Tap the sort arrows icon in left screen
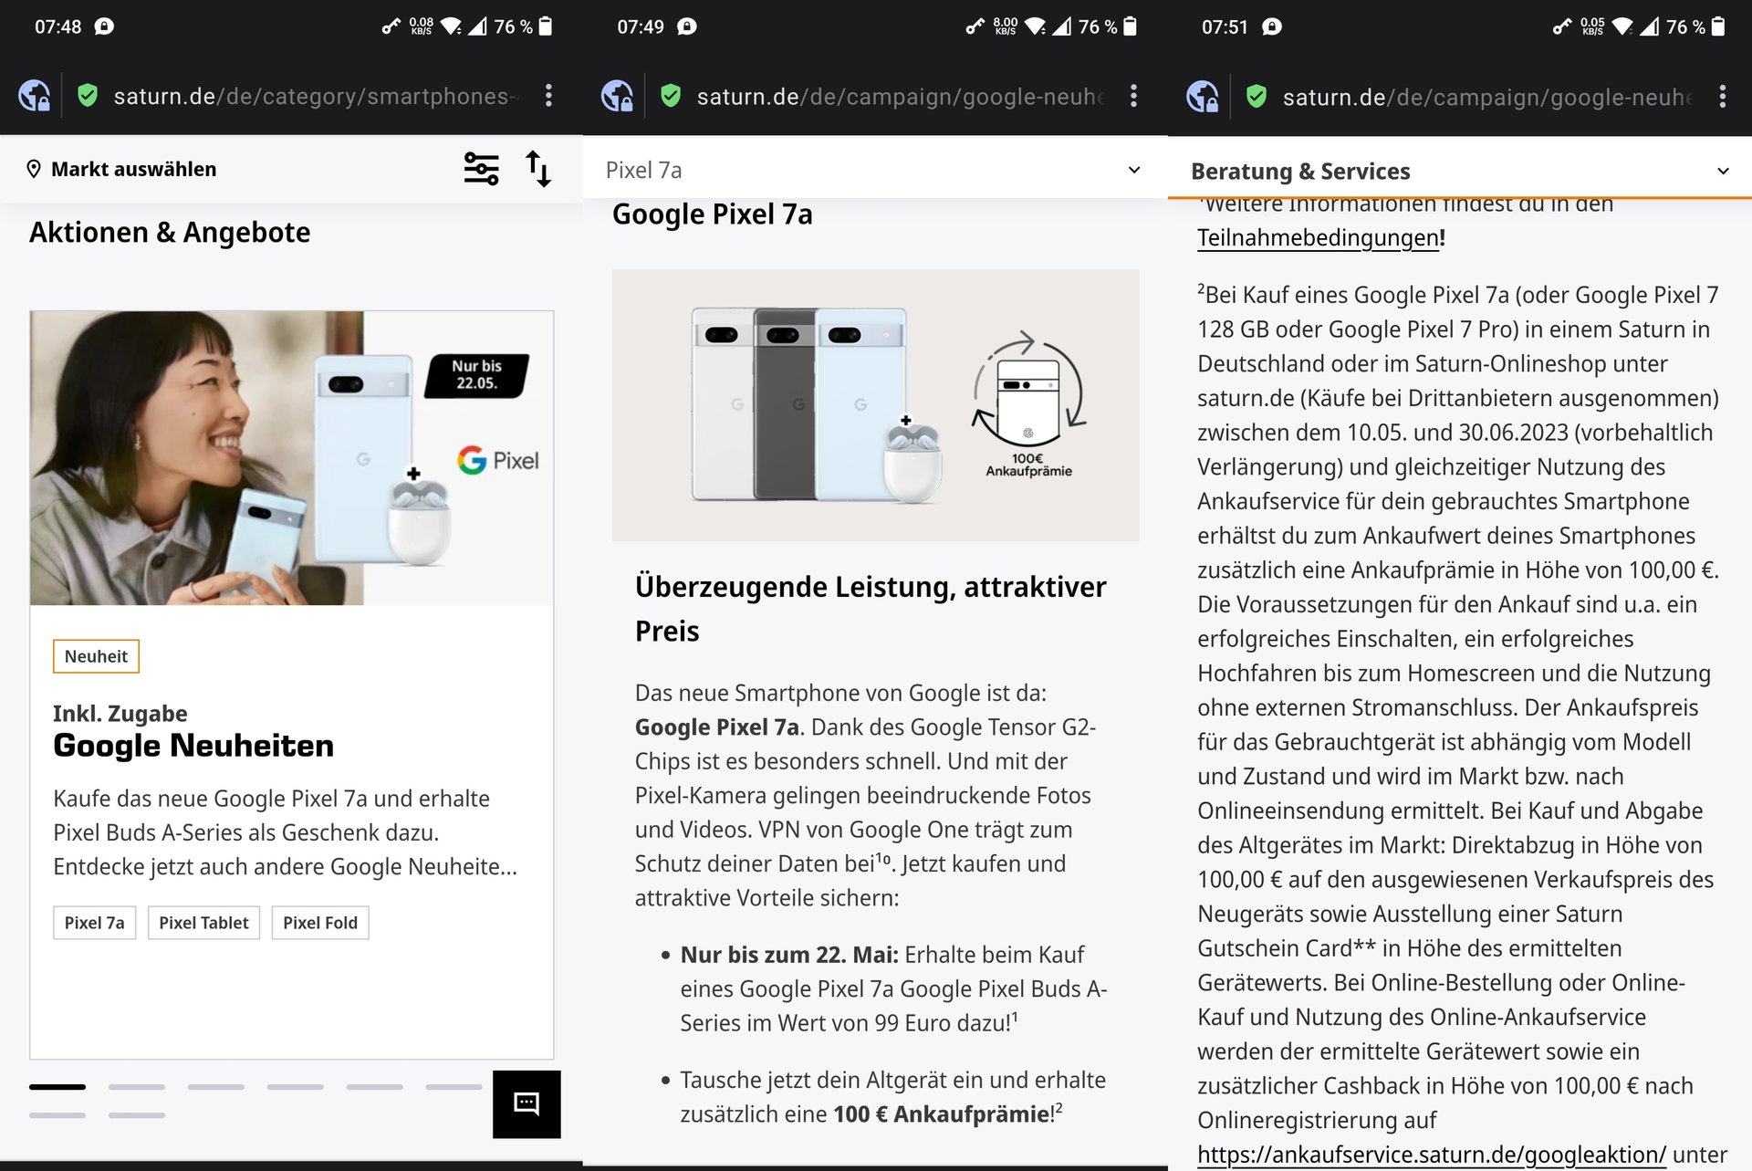 point(538,169)
